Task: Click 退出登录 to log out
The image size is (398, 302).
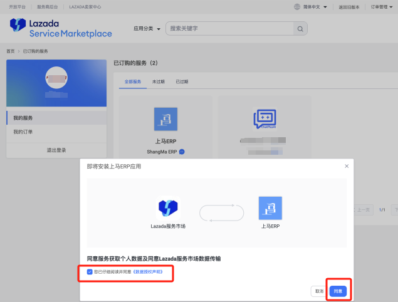Action: point(56,150)
